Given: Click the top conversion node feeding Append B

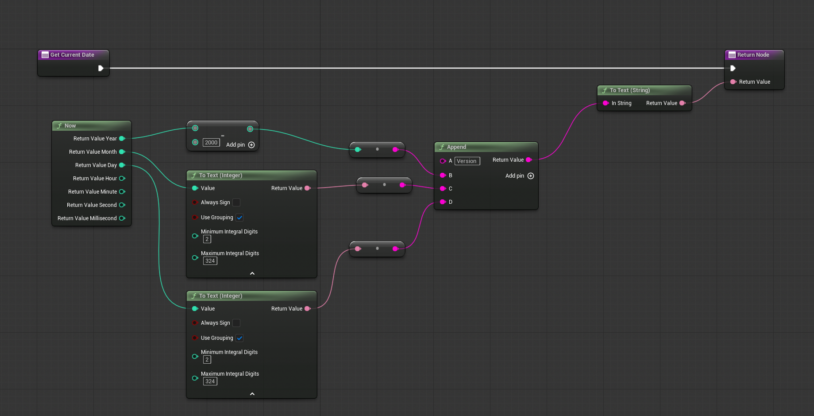Looking at the screenshot, I should [x=377, y=149].
